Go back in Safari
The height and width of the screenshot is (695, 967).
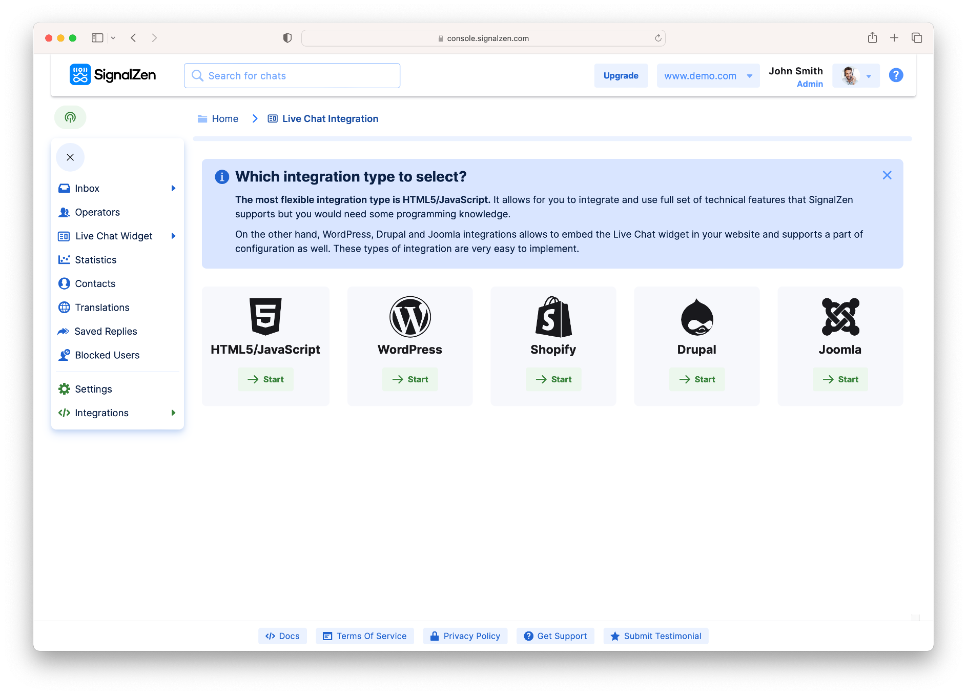click(133, 38)
